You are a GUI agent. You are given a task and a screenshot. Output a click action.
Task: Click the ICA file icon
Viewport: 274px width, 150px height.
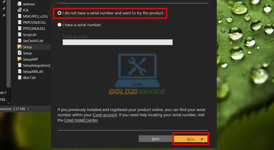tap(20, 10)
